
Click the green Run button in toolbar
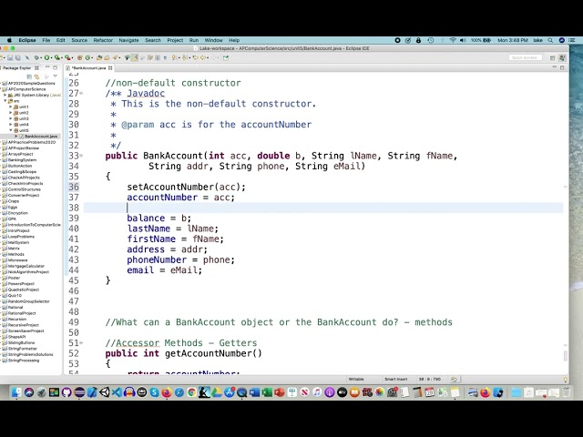[46, 57]
